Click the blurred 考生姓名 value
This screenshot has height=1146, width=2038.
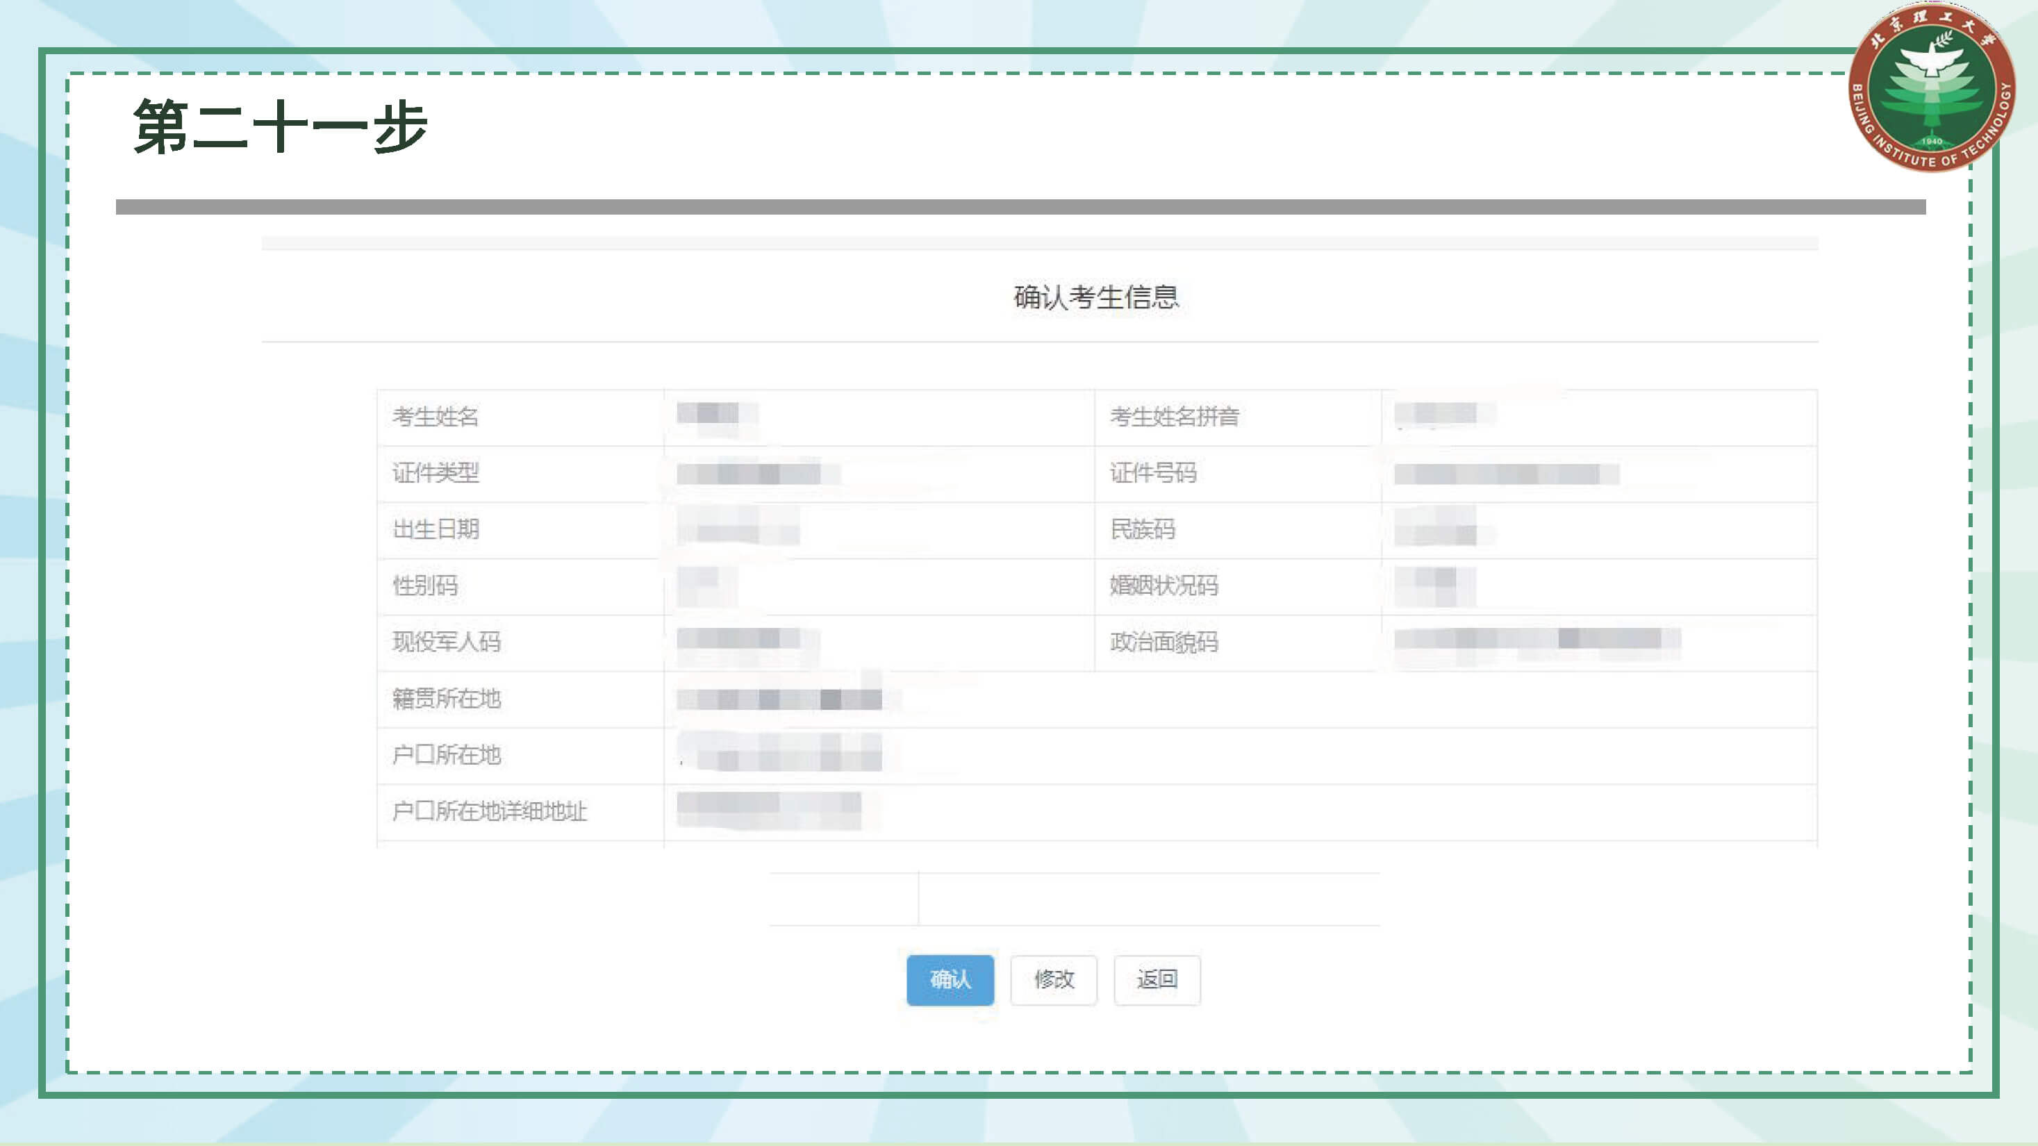pos(713,414)
